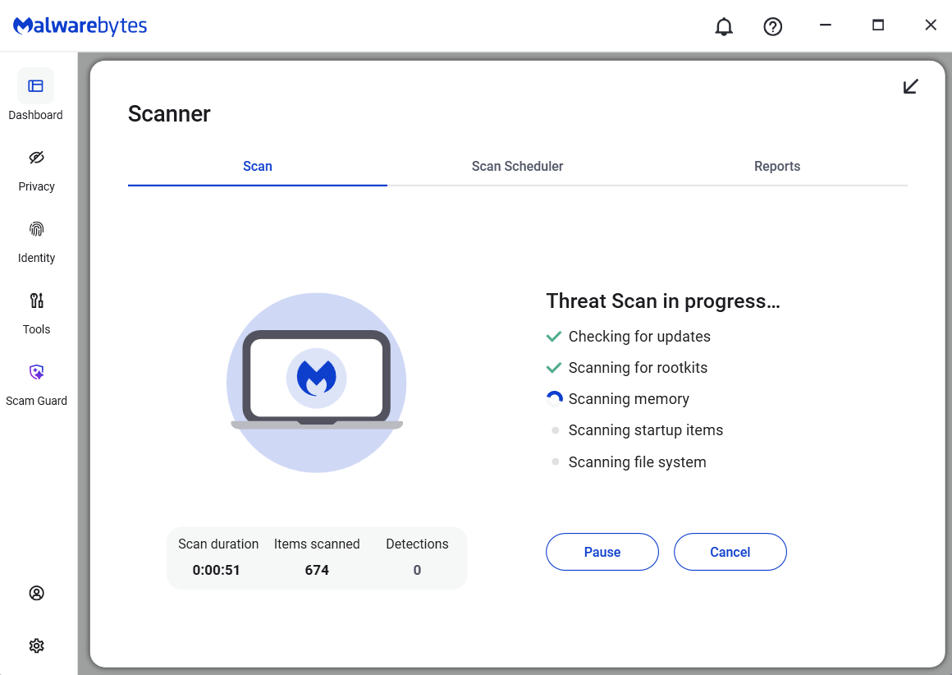Click the 'Scanning file system' text
The image size is (952, 675).
[x=638, y=462]
